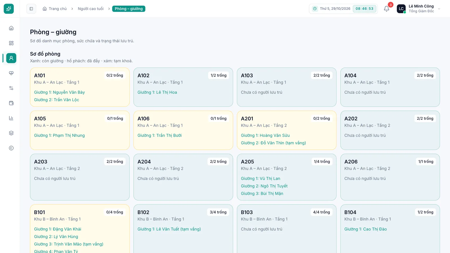Select the elderly person sidebar icon
This screenshot has width=450, height=253.
pyautogui.click(x=11, y=58)
